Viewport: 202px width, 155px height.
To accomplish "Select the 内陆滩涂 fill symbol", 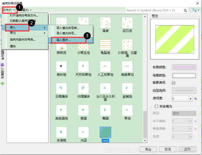I will (83, 91).
